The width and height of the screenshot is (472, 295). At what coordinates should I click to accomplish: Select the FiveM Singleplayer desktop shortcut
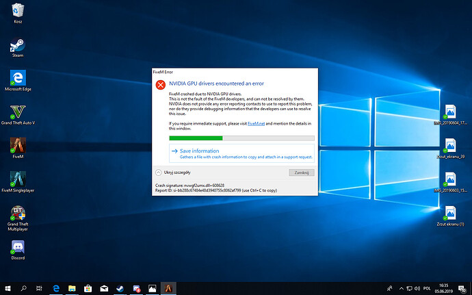point(18,179)
